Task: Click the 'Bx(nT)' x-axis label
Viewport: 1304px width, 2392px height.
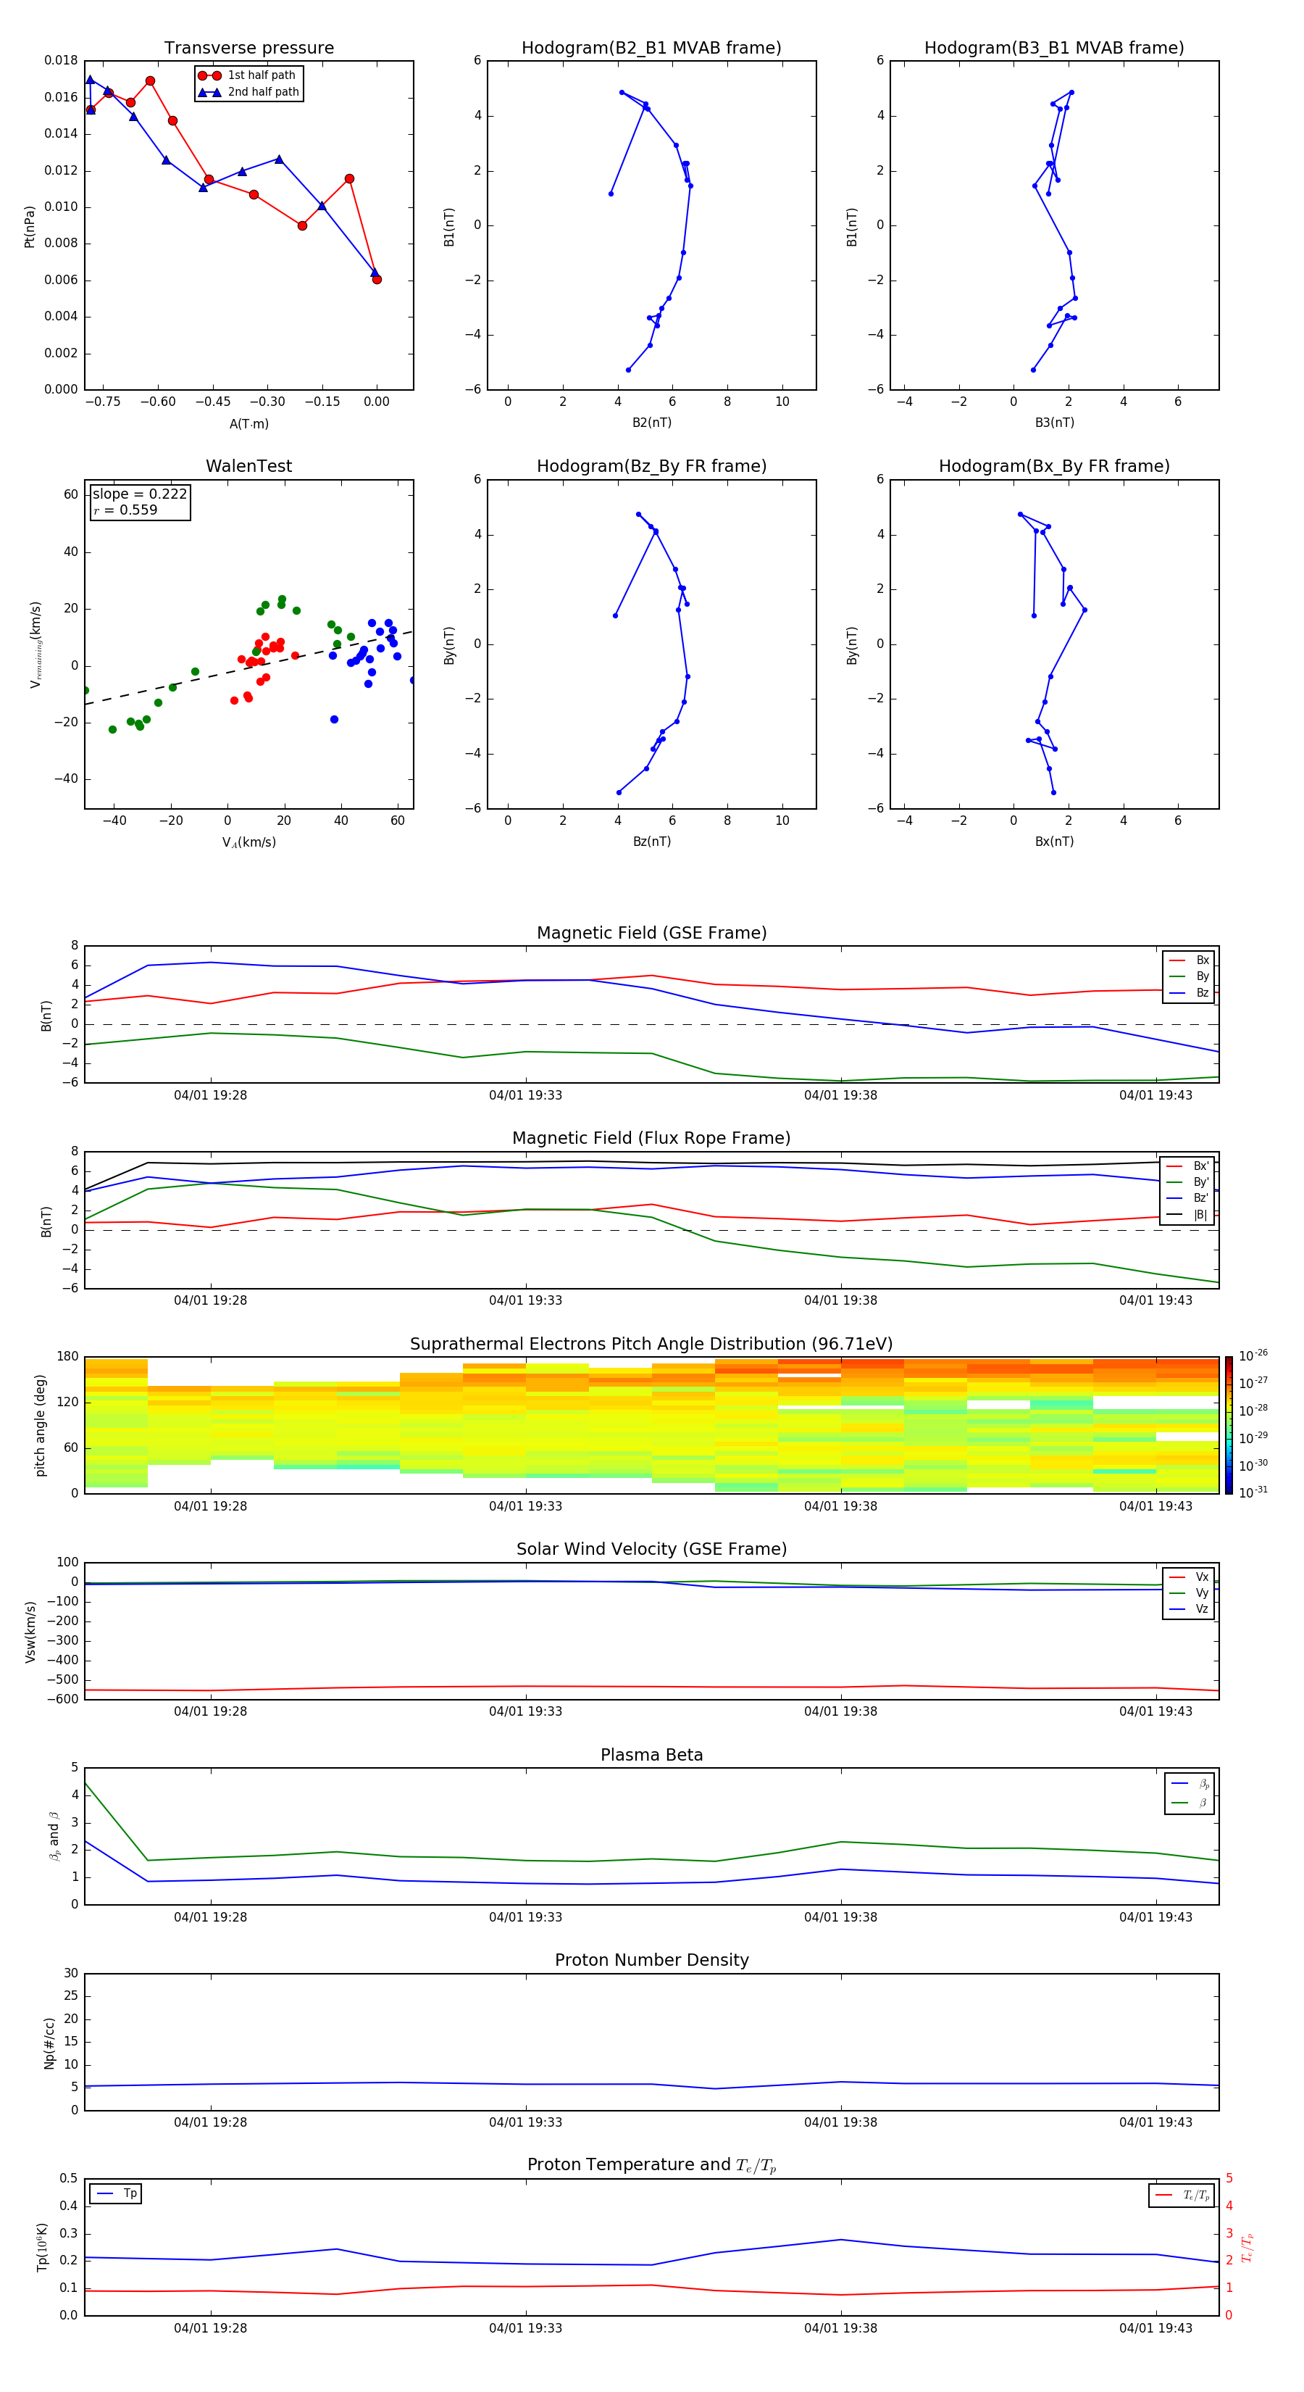Action: pyautogui.click(x=1054, y=842)
